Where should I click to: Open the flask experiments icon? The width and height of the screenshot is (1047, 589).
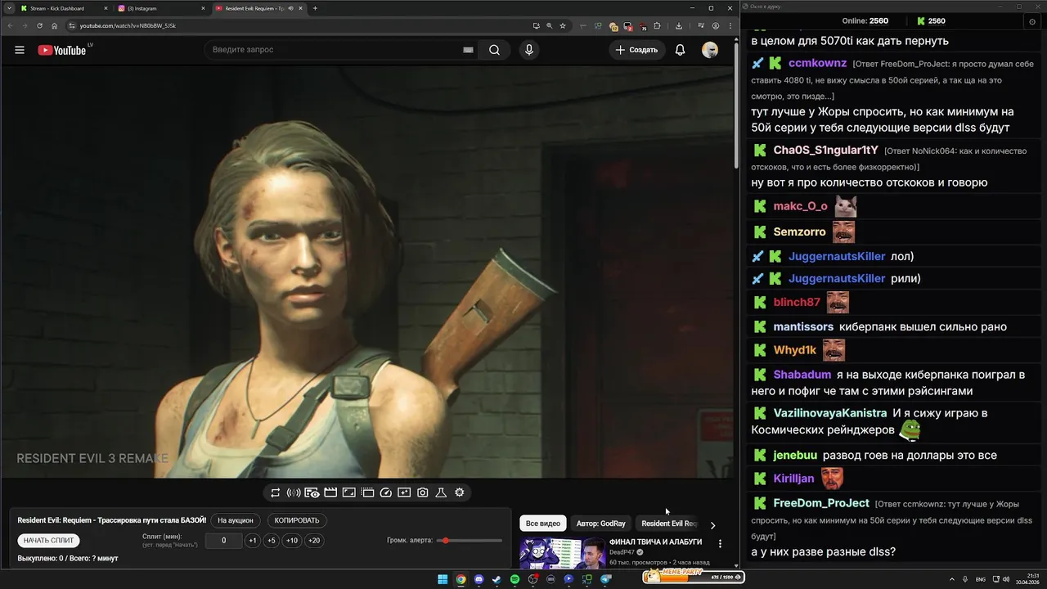coord(441,492)
